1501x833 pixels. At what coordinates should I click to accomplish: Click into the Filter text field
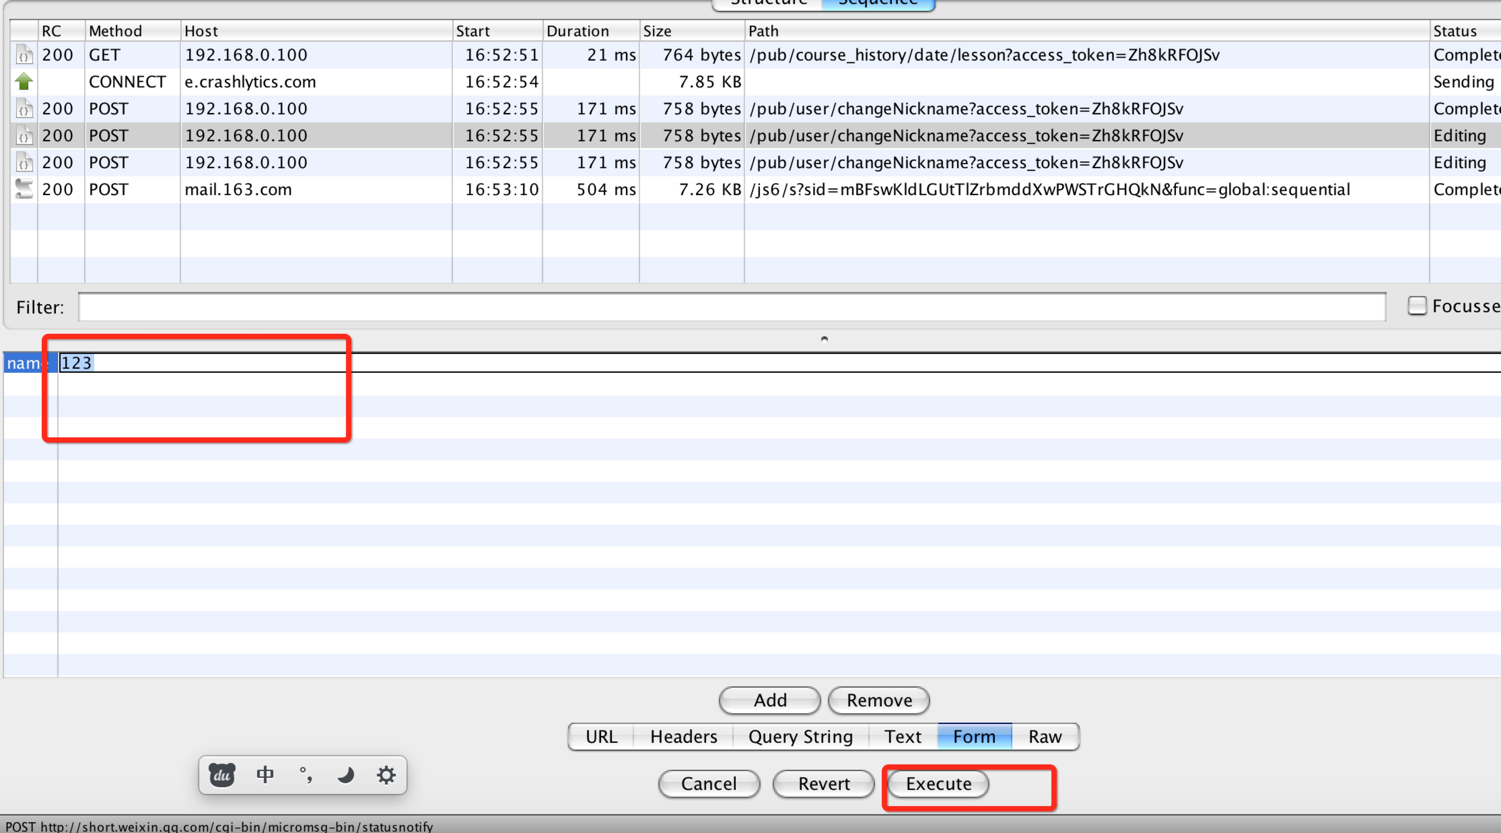pyautogui.click(x=731, y=307)
